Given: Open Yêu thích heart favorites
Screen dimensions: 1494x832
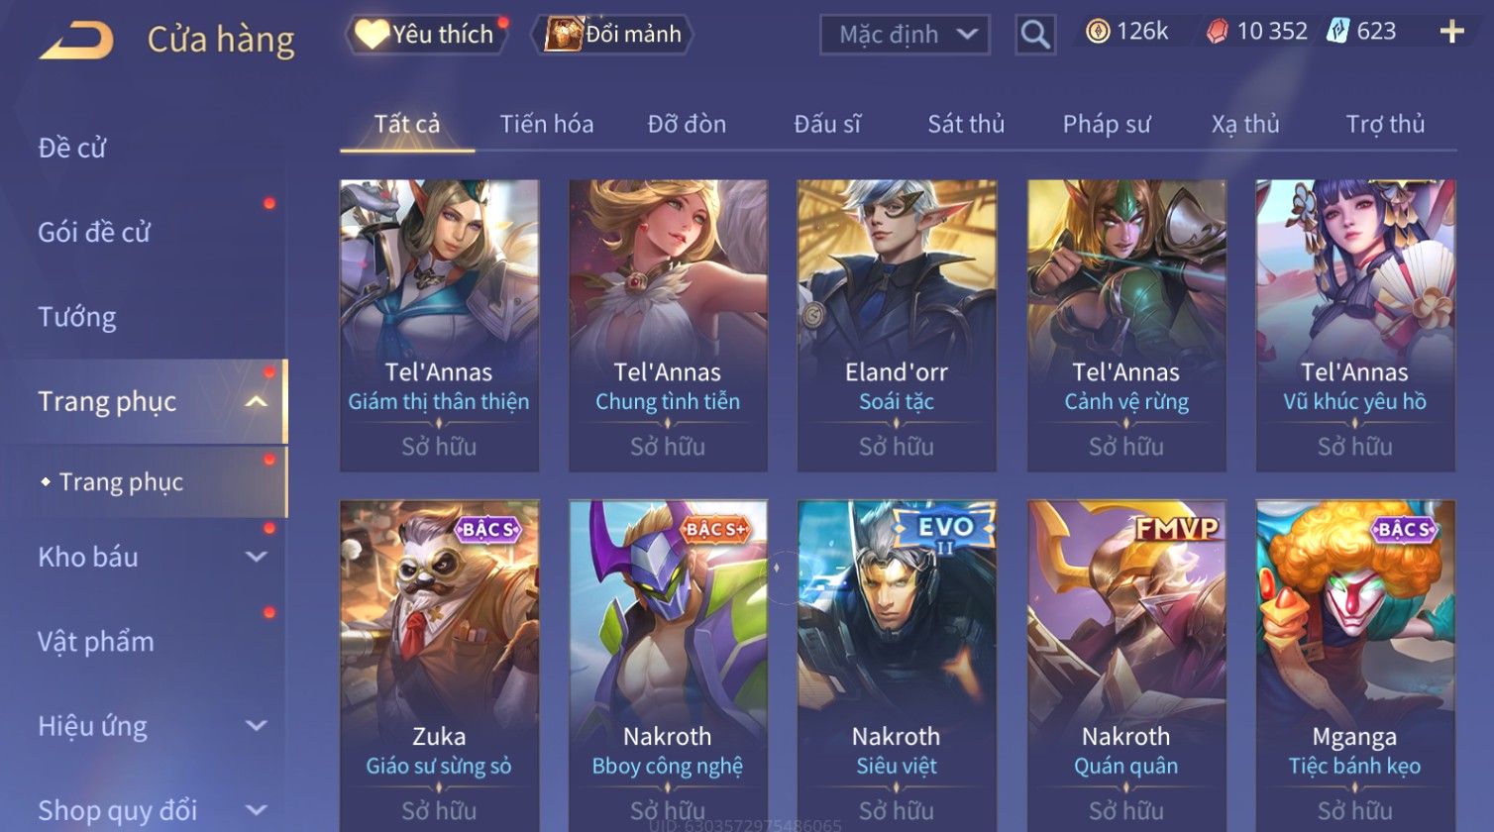Looking at the screenshot, I should click(426, 35).
